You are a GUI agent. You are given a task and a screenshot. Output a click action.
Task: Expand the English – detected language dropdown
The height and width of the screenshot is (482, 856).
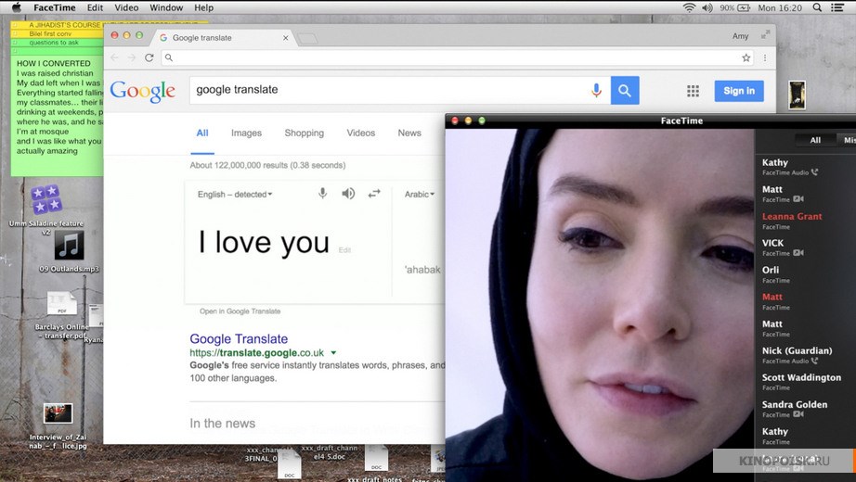click(236, 195)
